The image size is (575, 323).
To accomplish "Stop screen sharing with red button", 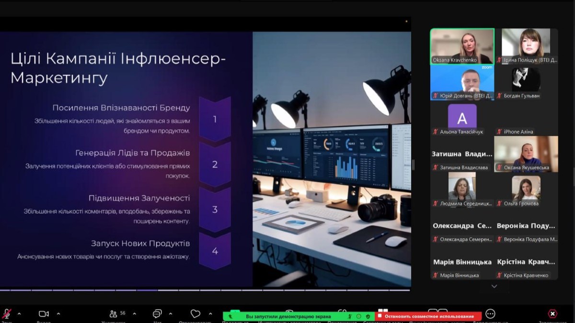I will 428,316.
